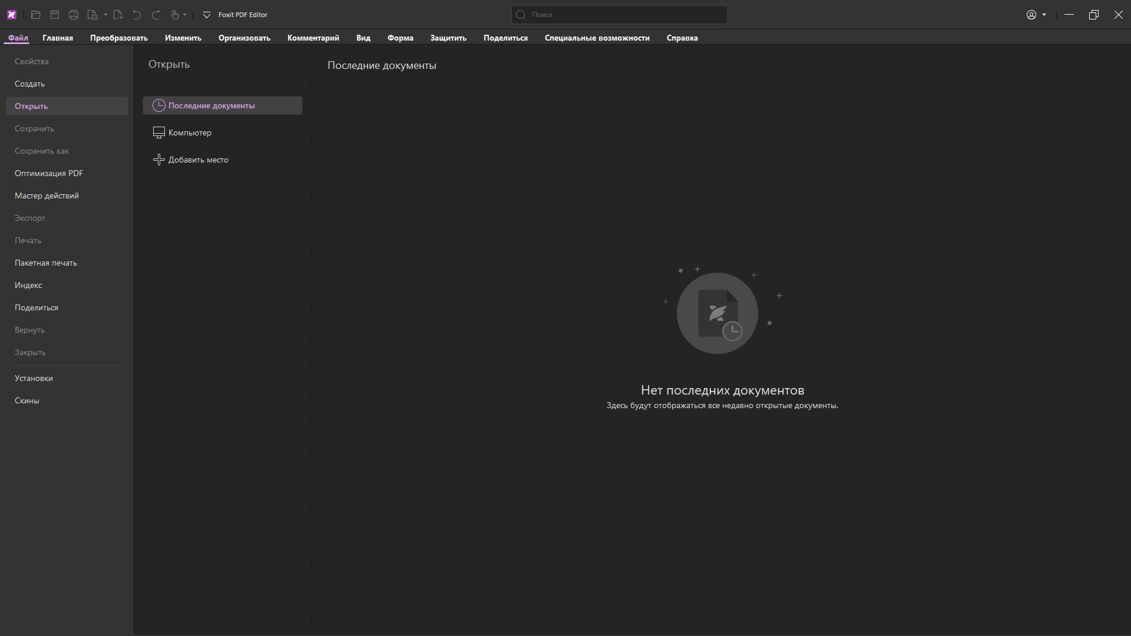Switch to the Преобразовать tab
Image resolution: width=1131 pixels, height=636 pixels.
click(x=119, y=38)
